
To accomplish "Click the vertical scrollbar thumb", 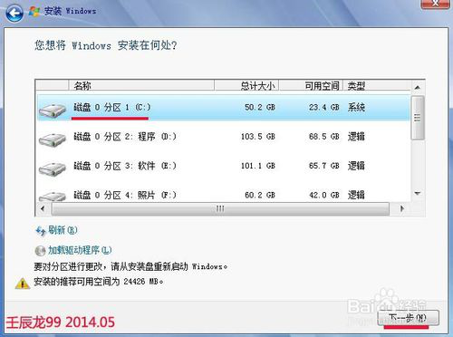I will tap(418, 118).
